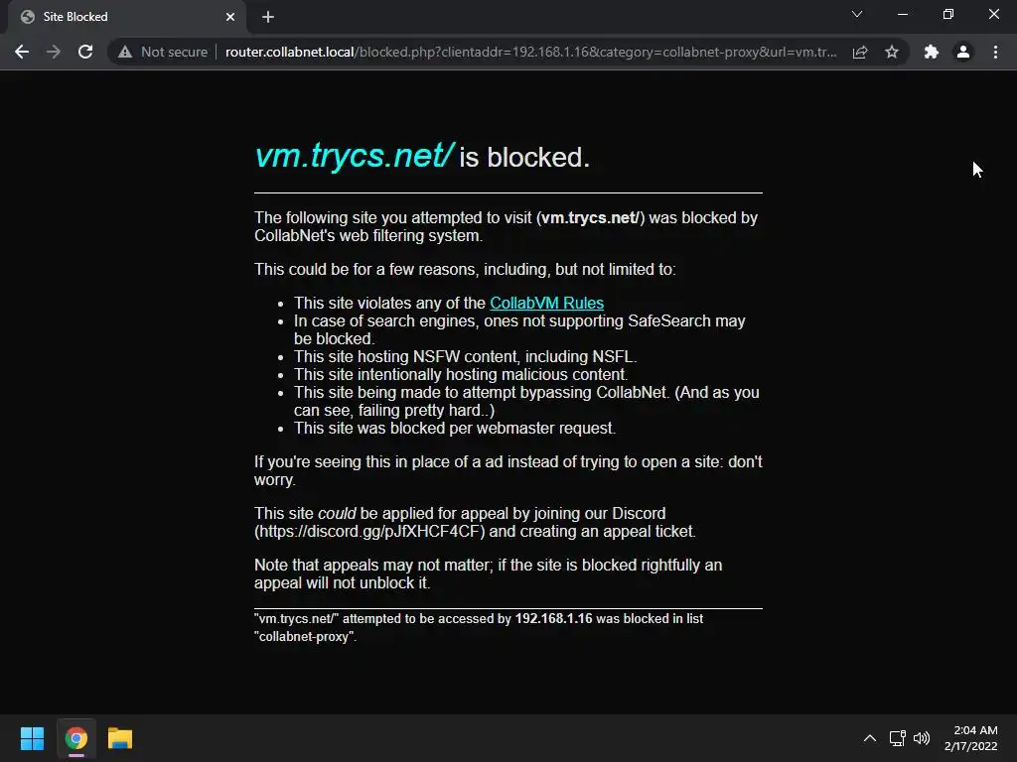Open Chrome three-dot menu

tap(995, 52)
